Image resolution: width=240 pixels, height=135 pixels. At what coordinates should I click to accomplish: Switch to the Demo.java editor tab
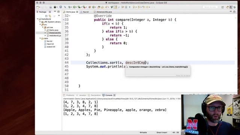[x=70, y=12]
